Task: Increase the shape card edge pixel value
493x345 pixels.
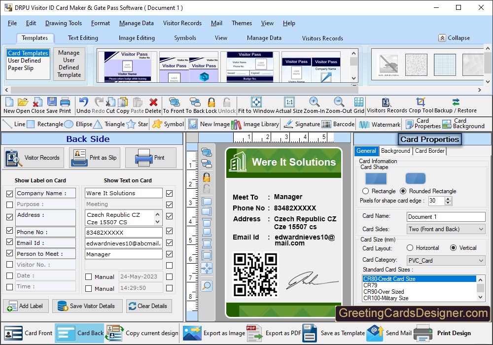Action: (x=448, y=199)
